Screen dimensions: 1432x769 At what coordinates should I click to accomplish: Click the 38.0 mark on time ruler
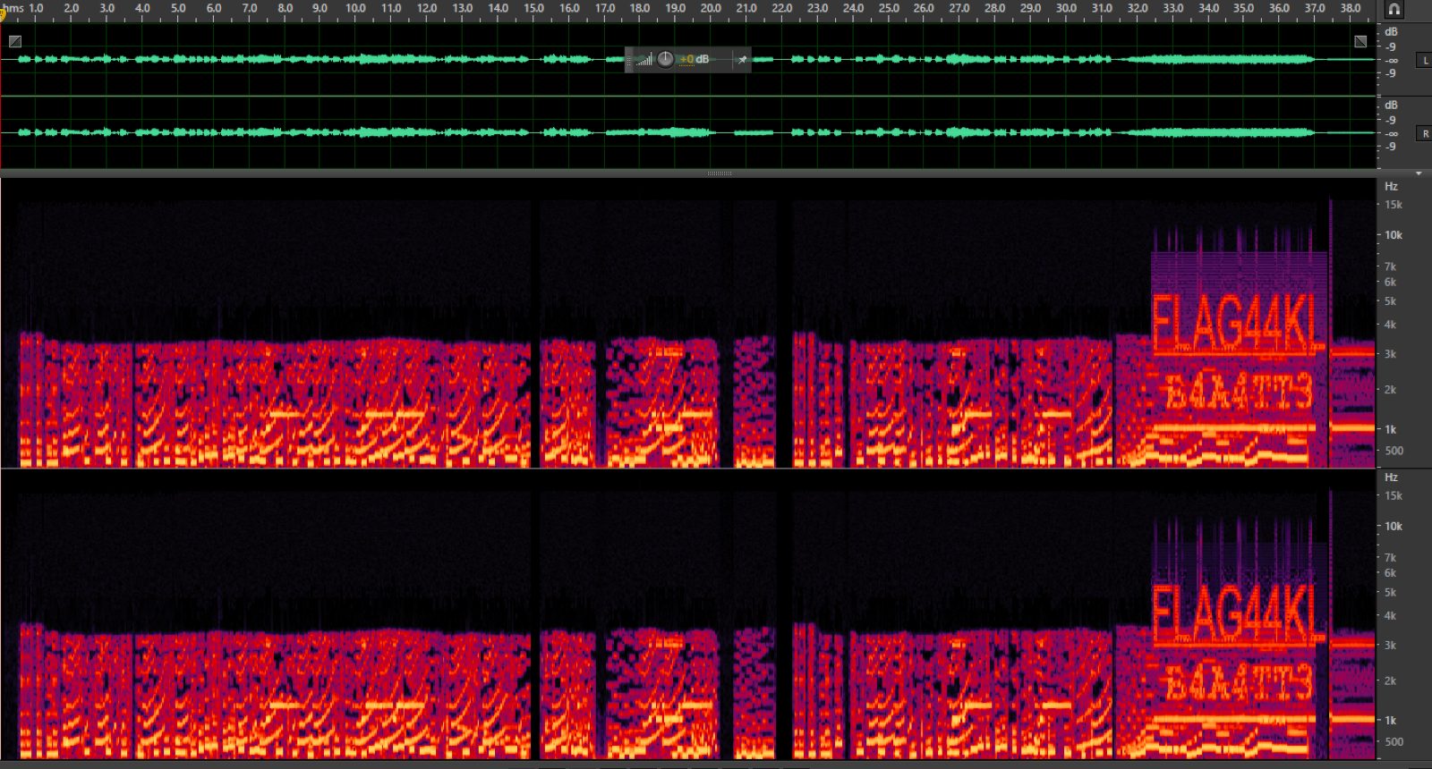[x=1351, y=8]
